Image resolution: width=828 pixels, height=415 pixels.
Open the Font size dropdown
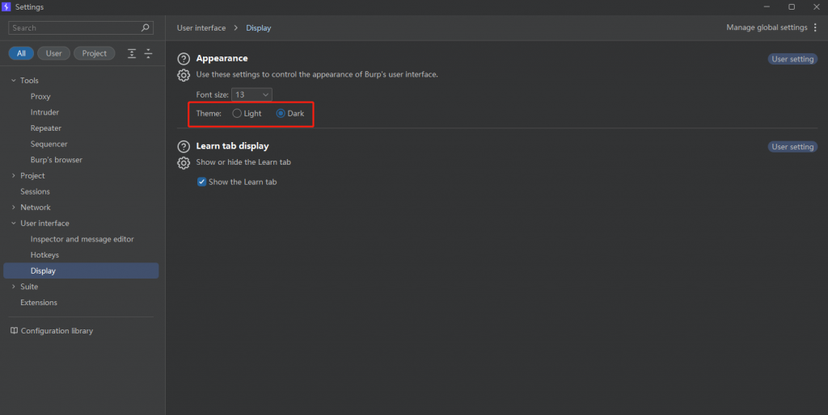[x=251, y=95]
